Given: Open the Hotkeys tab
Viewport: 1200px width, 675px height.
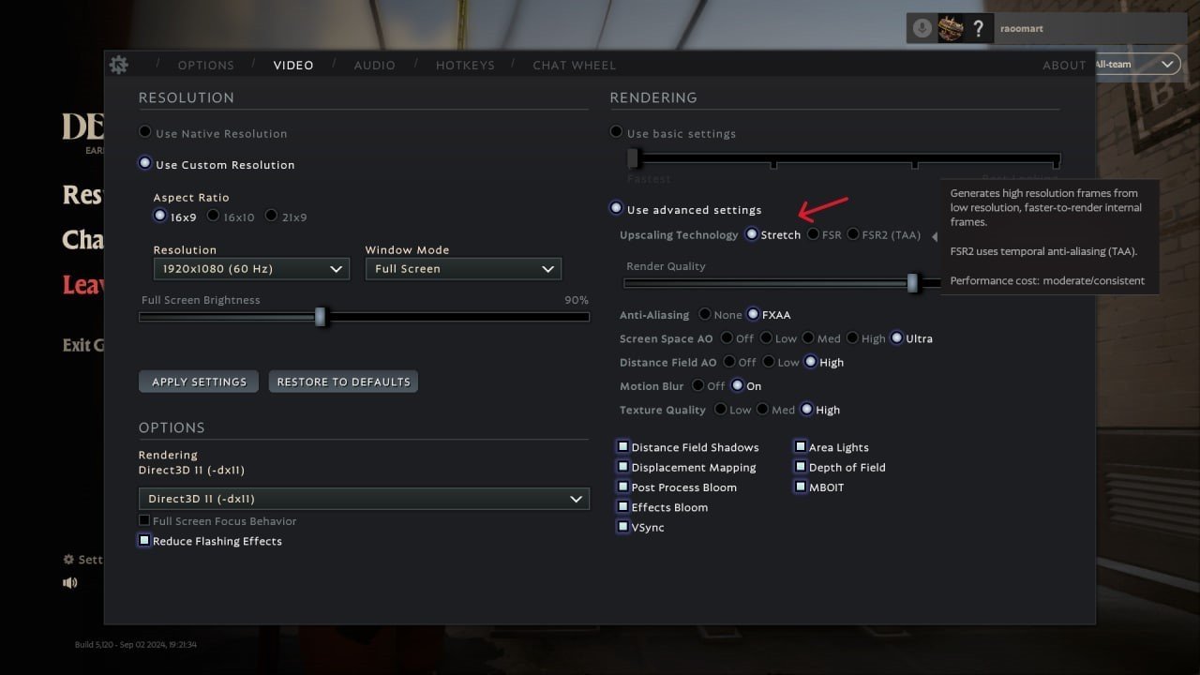Looking at the screenshot, I should pyautogui.click(x=465, y=66).
